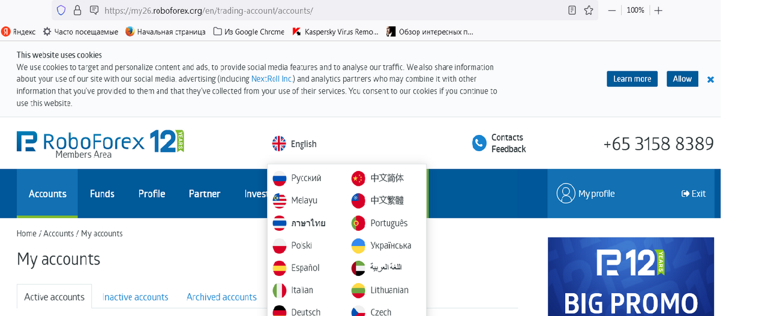
Task: Open the Partner menu
Action: (205, 194)
